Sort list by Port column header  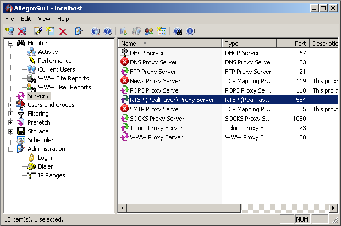(x=293, y=44)
